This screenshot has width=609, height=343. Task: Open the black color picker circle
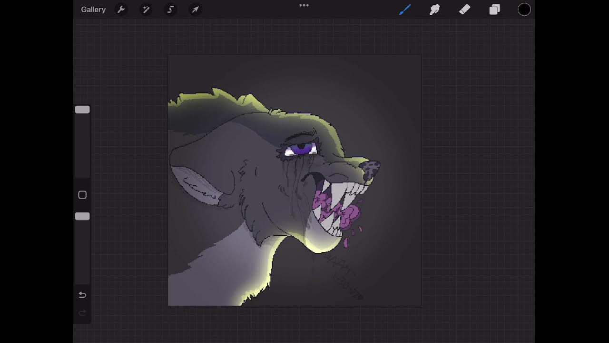tap(524, 10)
